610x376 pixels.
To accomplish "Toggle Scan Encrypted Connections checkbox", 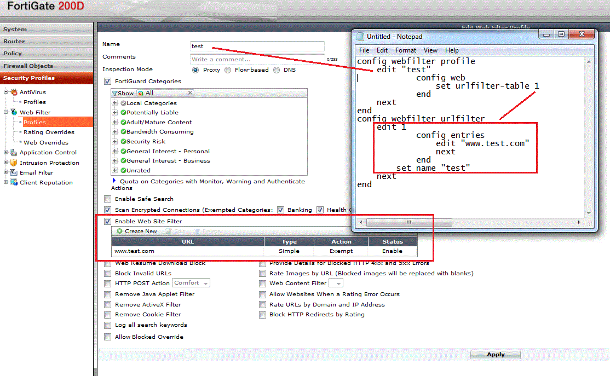I will tap(108, 210).
